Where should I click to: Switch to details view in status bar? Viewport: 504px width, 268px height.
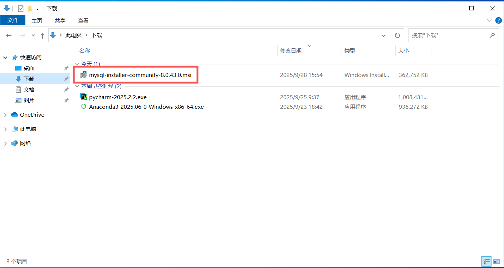pyautogui.click(x=486, y=262)
